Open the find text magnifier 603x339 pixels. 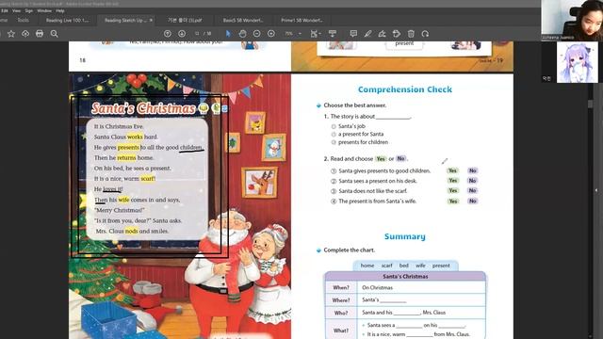pos(55,34)
